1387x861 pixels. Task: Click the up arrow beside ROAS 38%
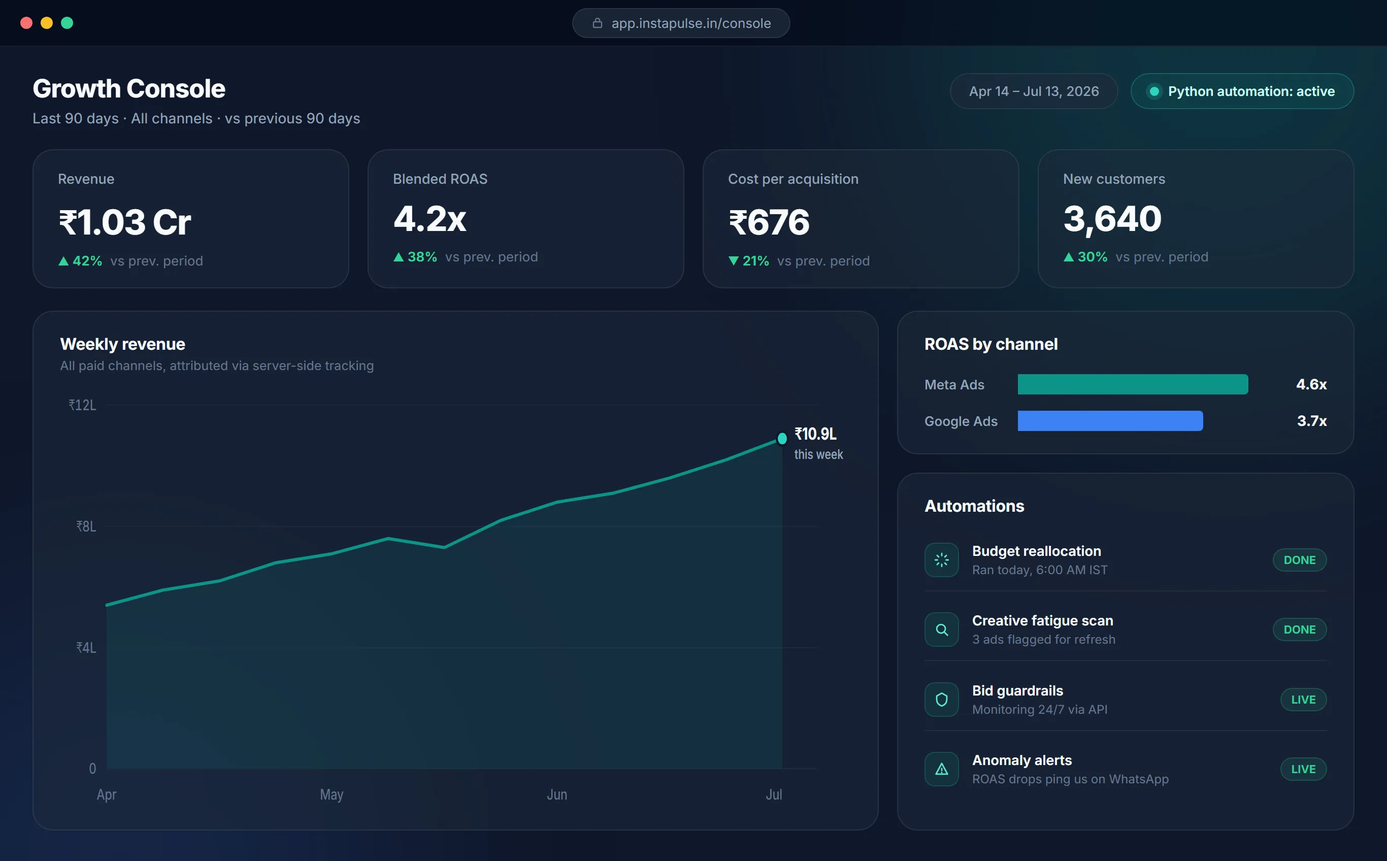[399, 257]
